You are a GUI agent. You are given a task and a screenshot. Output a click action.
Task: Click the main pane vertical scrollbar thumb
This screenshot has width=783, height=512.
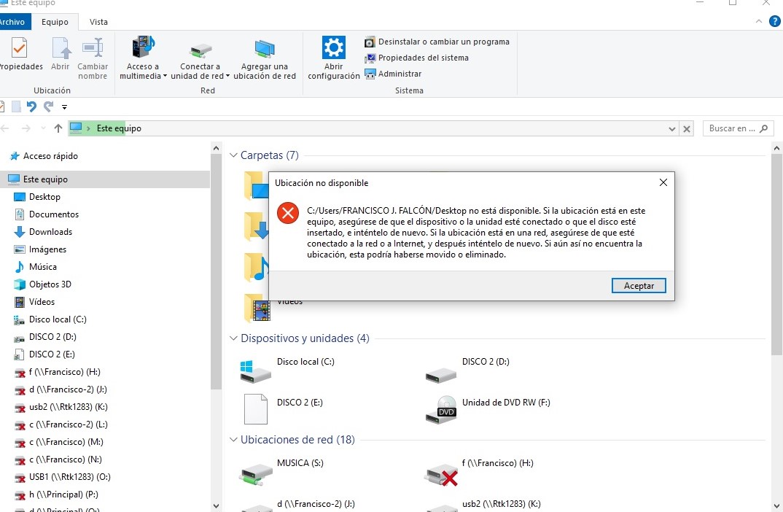(x=776, y=255)
